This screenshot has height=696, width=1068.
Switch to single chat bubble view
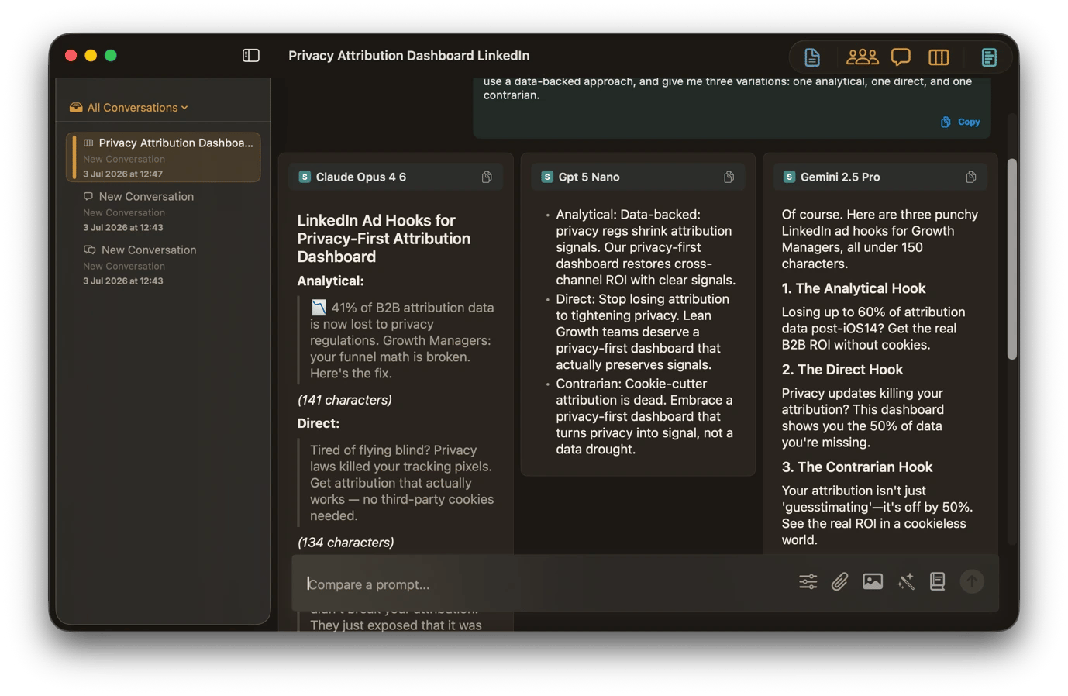[901, 57]
